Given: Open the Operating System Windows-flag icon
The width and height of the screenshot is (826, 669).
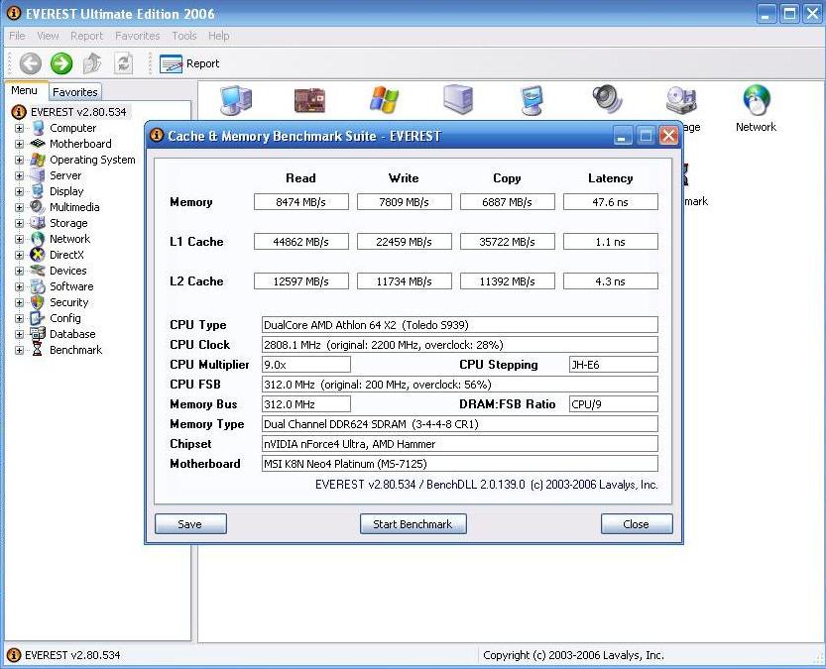Looking at the screenshot, I should click(384, 99).
